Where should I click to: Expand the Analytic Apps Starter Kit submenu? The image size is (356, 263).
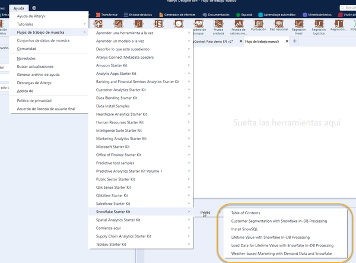coord(141,74)
